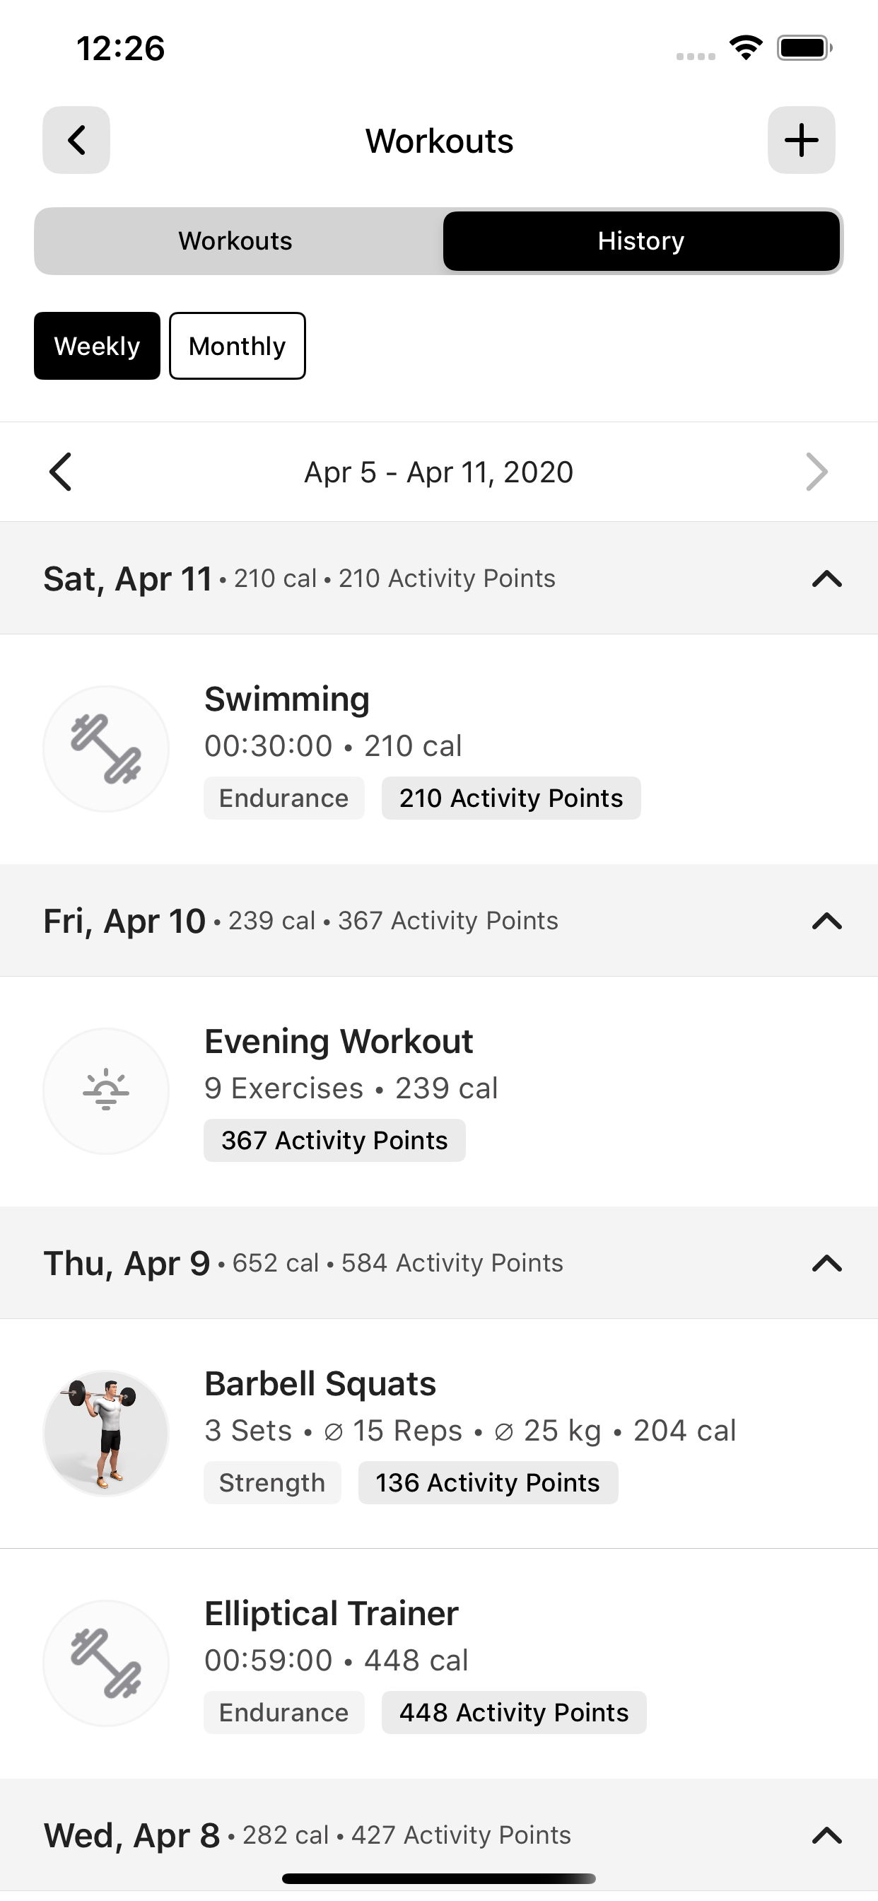Select Weekly view filter
This screenshot has width=878, height=1901.
coord(97,345)
